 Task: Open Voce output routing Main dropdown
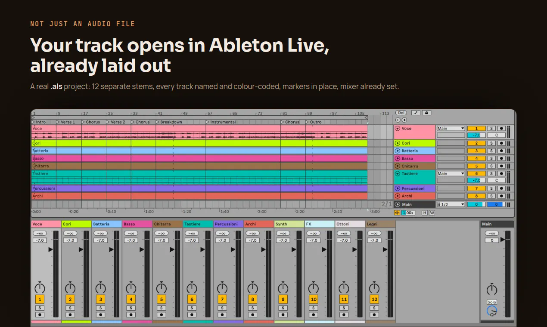pyautogui.click(x=451, y=128)
